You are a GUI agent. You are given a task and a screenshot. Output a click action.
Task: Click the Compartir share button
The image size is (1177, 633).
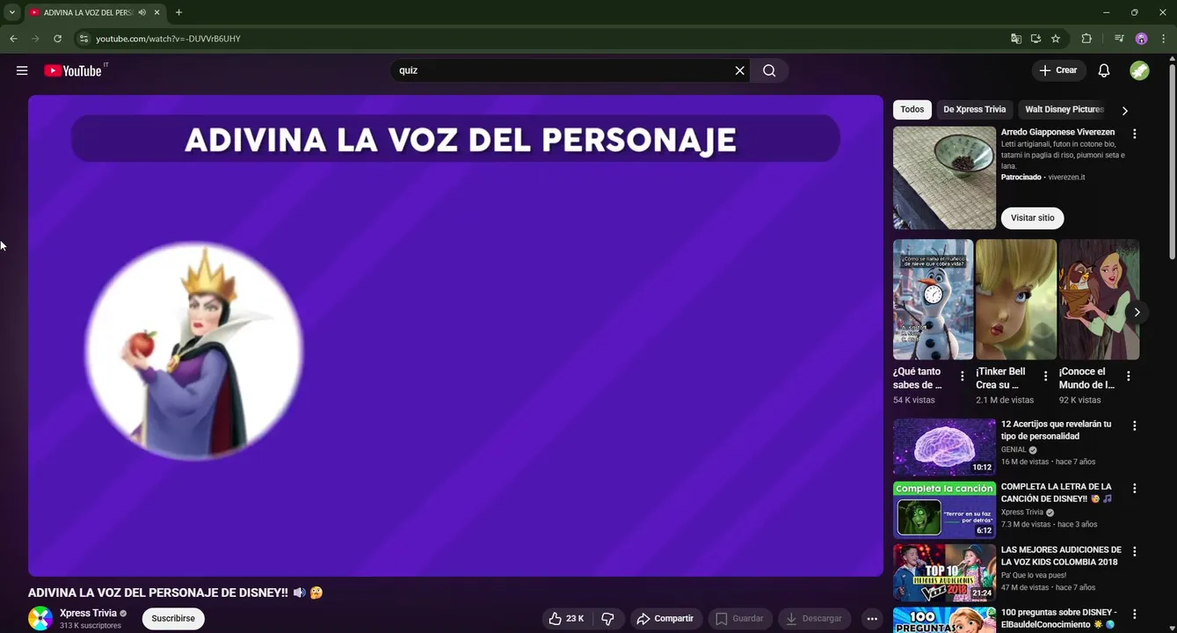(665, 619)
